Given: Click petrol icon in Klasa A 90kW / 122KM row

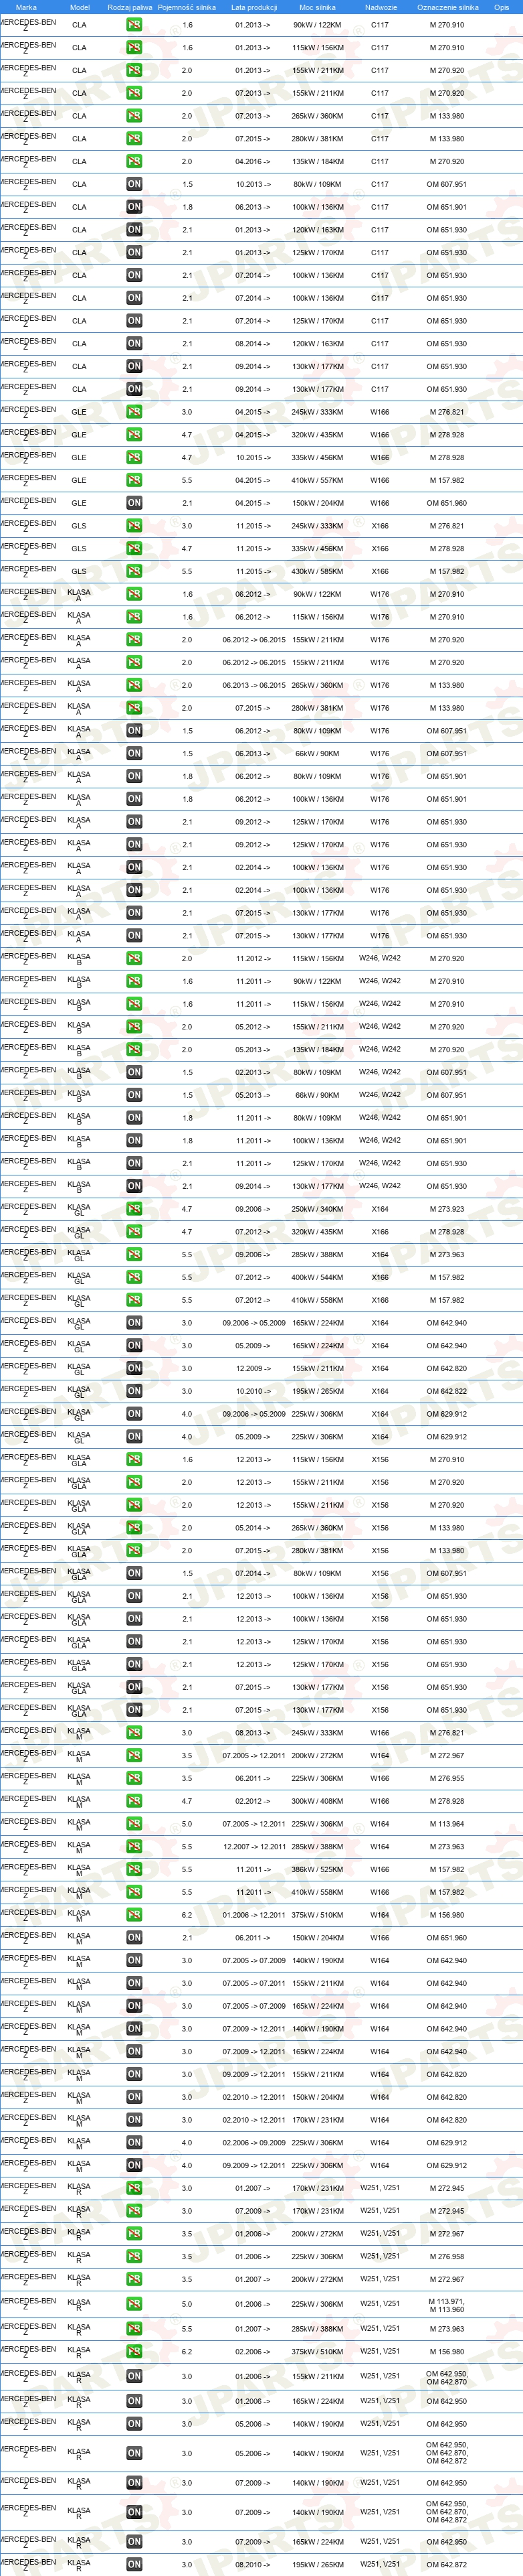Looking at the screenshot, I should [134, 594].
